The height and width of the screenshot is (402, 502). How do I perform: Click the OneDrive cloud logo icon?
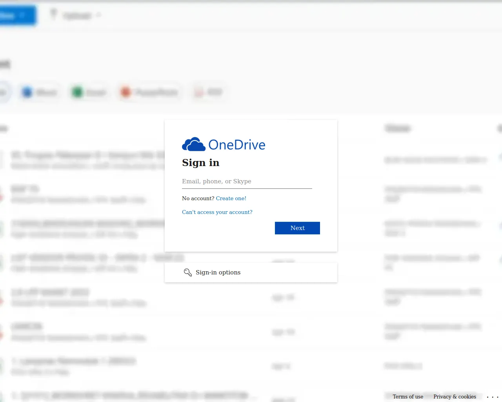[193, 144]
